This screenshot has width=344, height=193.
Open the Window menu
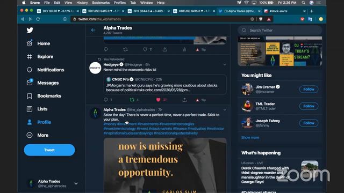[x=146, y=3]
